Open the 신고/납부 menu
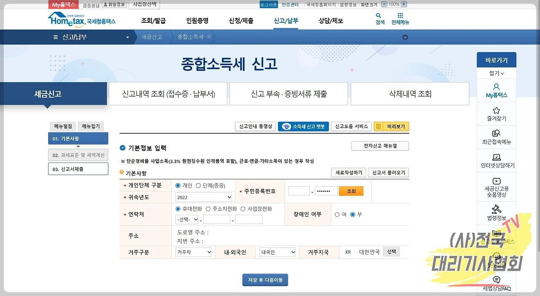The image size is (540, 296). 286,21
